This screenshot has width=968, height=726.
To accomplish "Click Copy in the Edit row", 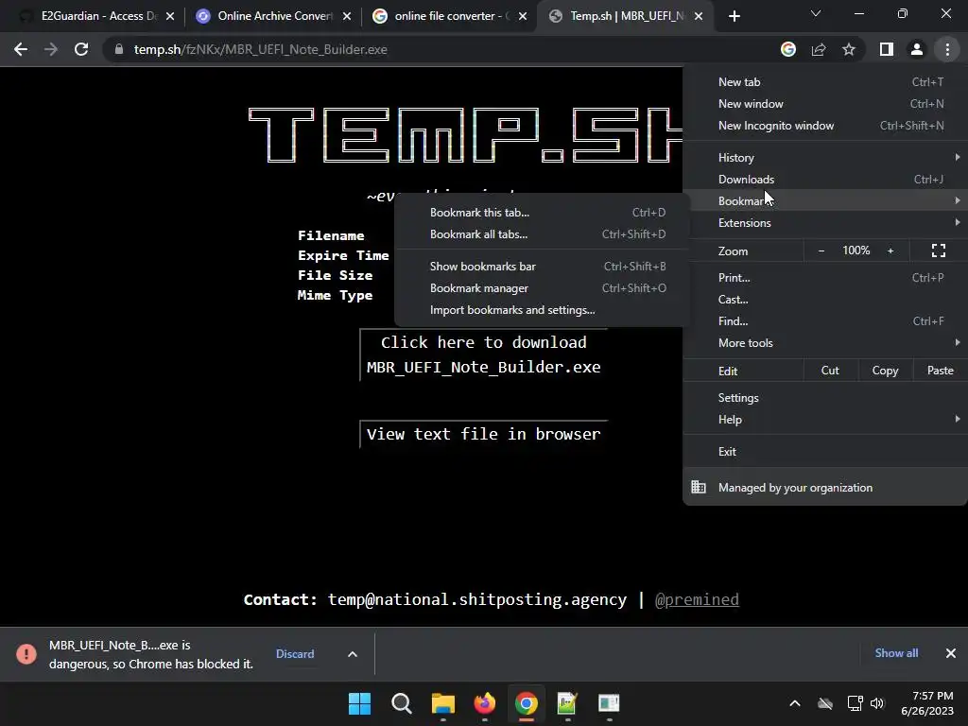I will (885, 371).
